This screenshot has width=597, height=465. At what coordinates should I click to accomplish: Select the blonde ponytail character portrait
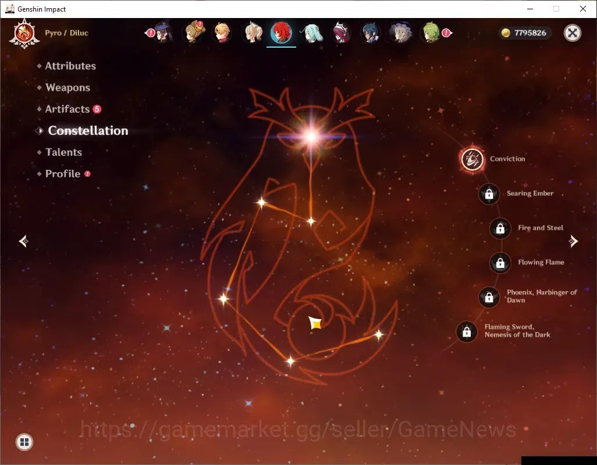tap(252, 33)
